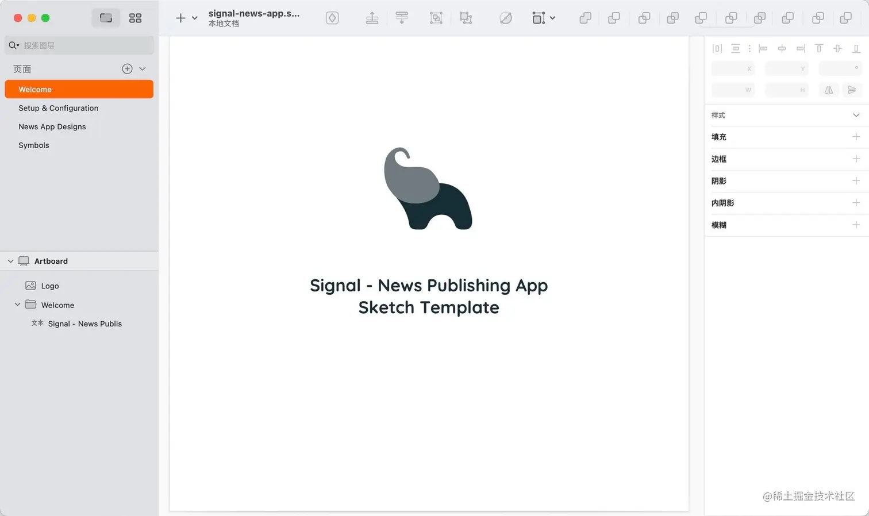
Task: Click the align left edges icon
Action: pyautogui.click(x=763, y=49)
